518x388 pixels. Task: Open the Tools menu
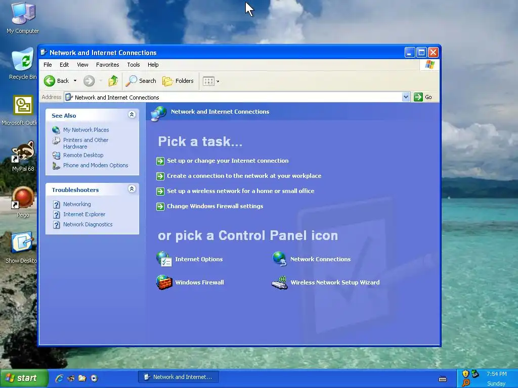tap(134, 65)
